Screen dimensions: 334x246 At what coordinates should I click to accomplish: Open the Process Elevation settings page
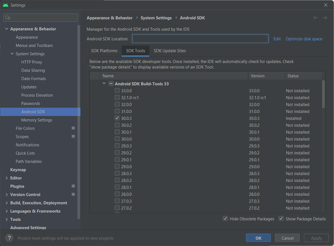coord(37,95)
